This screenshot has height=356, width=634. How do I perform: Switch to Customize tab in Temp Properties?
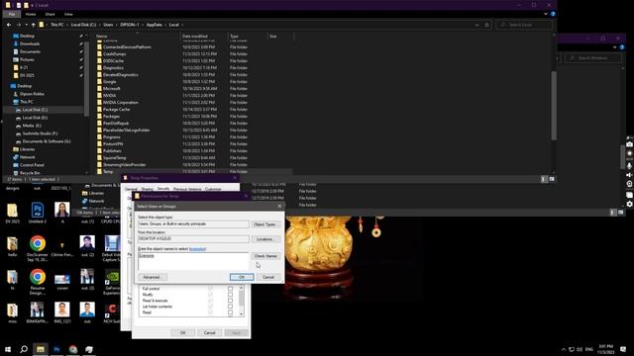pos(213,189)
